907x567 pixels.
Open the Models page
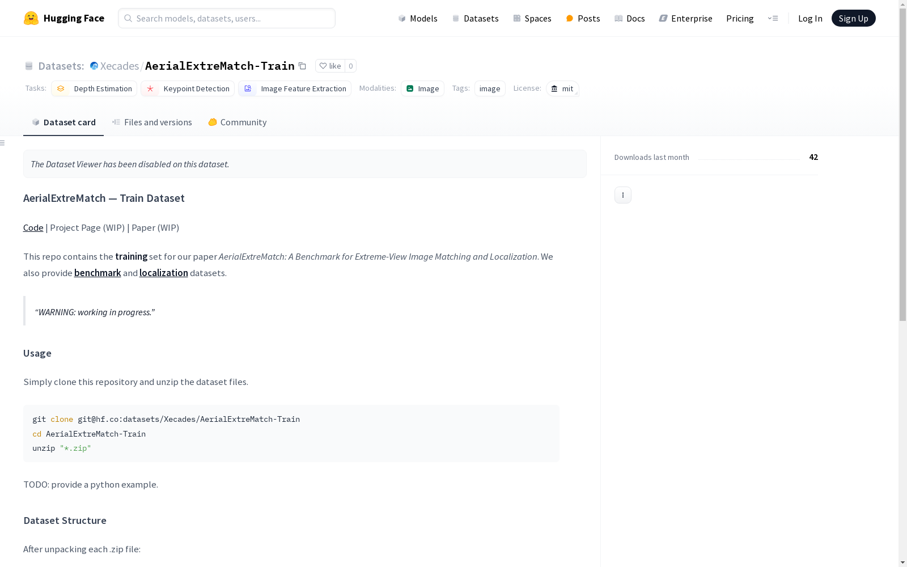pyautogui.click(x=418, y=18)
